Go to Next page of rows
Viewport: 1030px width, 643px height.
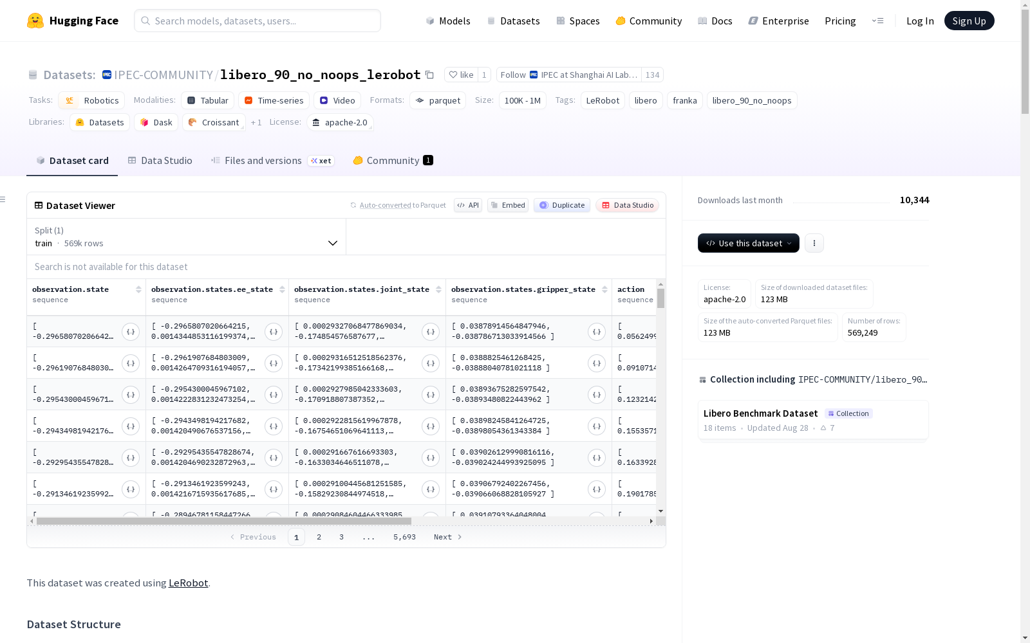click(x=448, y=537)
